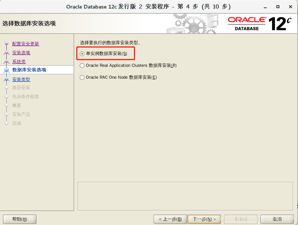Open the 安装类型 step link
This screenshot has height=225, width=298.
click(21, 79)
